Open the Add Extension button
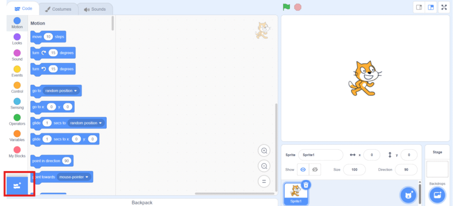453x206 pixels. tap(17, 185)
